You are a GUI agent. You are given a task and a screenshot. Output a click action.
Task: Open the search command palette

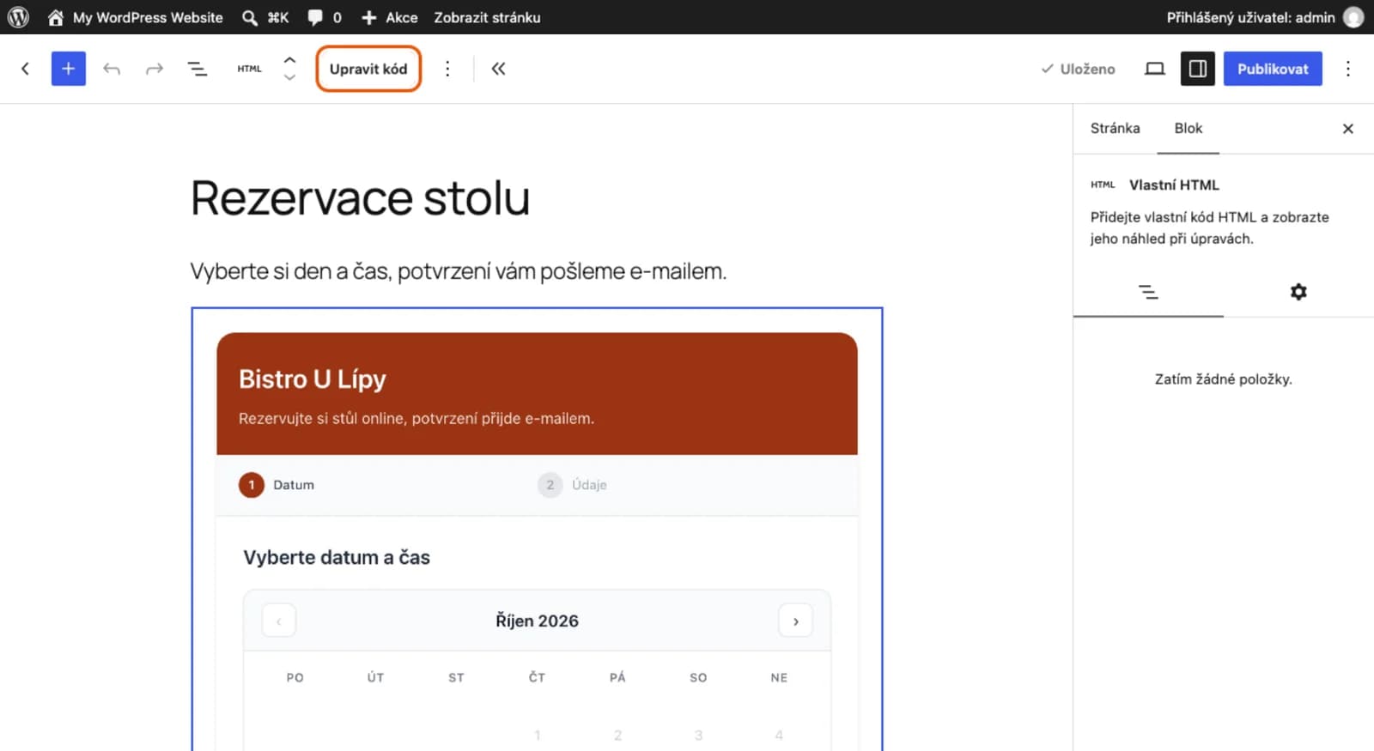tap(265, 17)
